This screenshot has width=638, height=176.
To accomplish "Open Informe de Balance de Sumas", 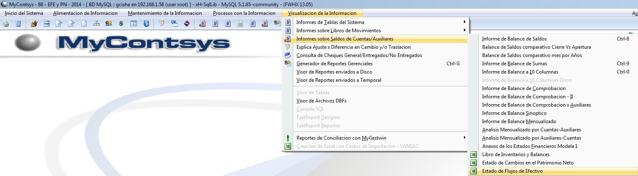I will pos(553,64).
